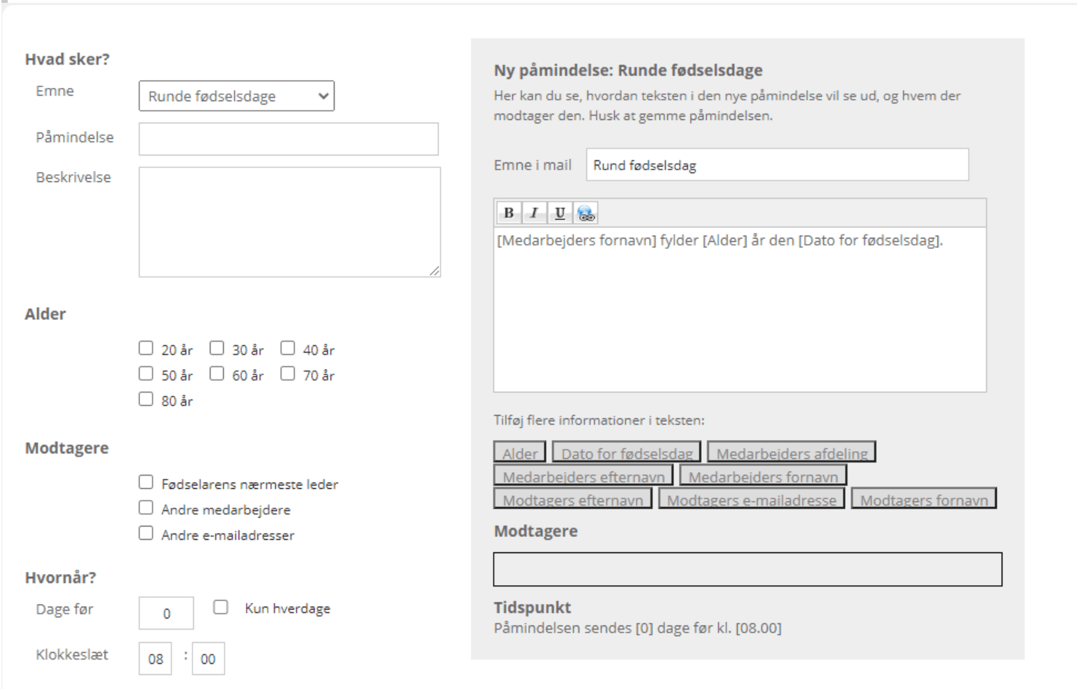
Task: Click the Italic formatting icon
Action: (534, 213)
